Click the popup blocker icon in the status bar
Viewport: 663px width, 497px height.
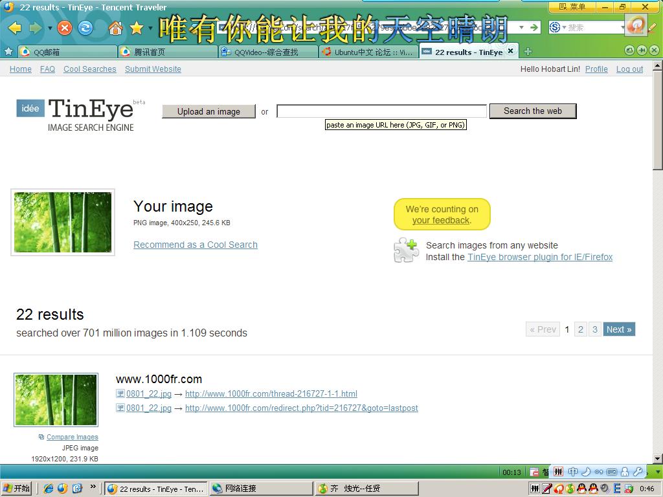coord(534,472)
